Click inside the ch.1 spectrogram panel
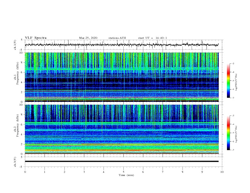Image resolution: width=250 pixels, height=193 pixels. [x=122, y=77]
